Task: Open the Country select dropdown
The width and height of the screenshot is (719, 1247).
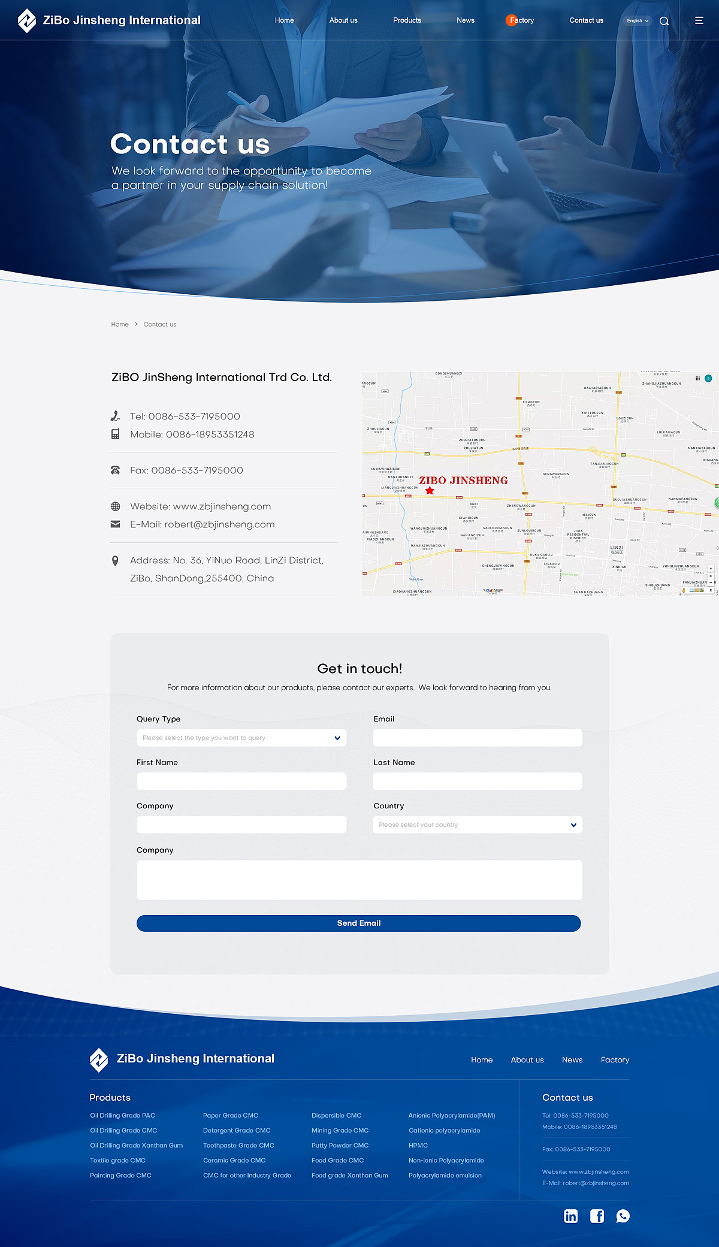Action: click(478, 825)
